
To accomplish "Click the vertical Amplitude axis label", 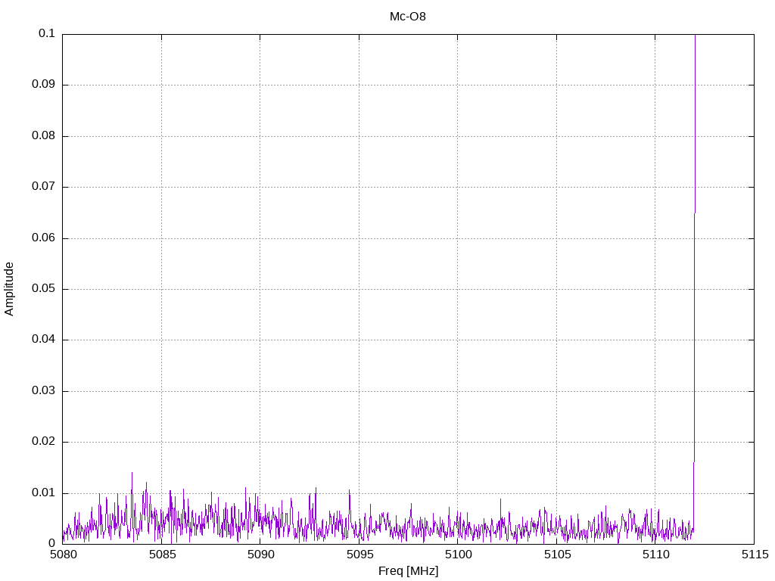I will (x=10, y=288).
